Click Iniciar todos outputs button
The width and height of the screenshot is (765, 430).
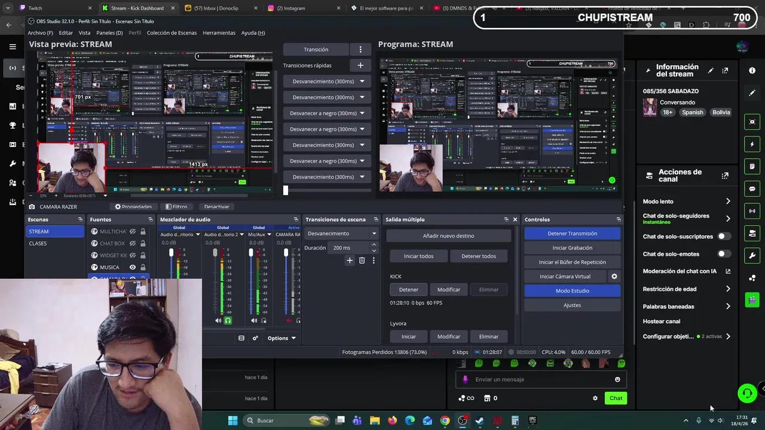(418, 256)
